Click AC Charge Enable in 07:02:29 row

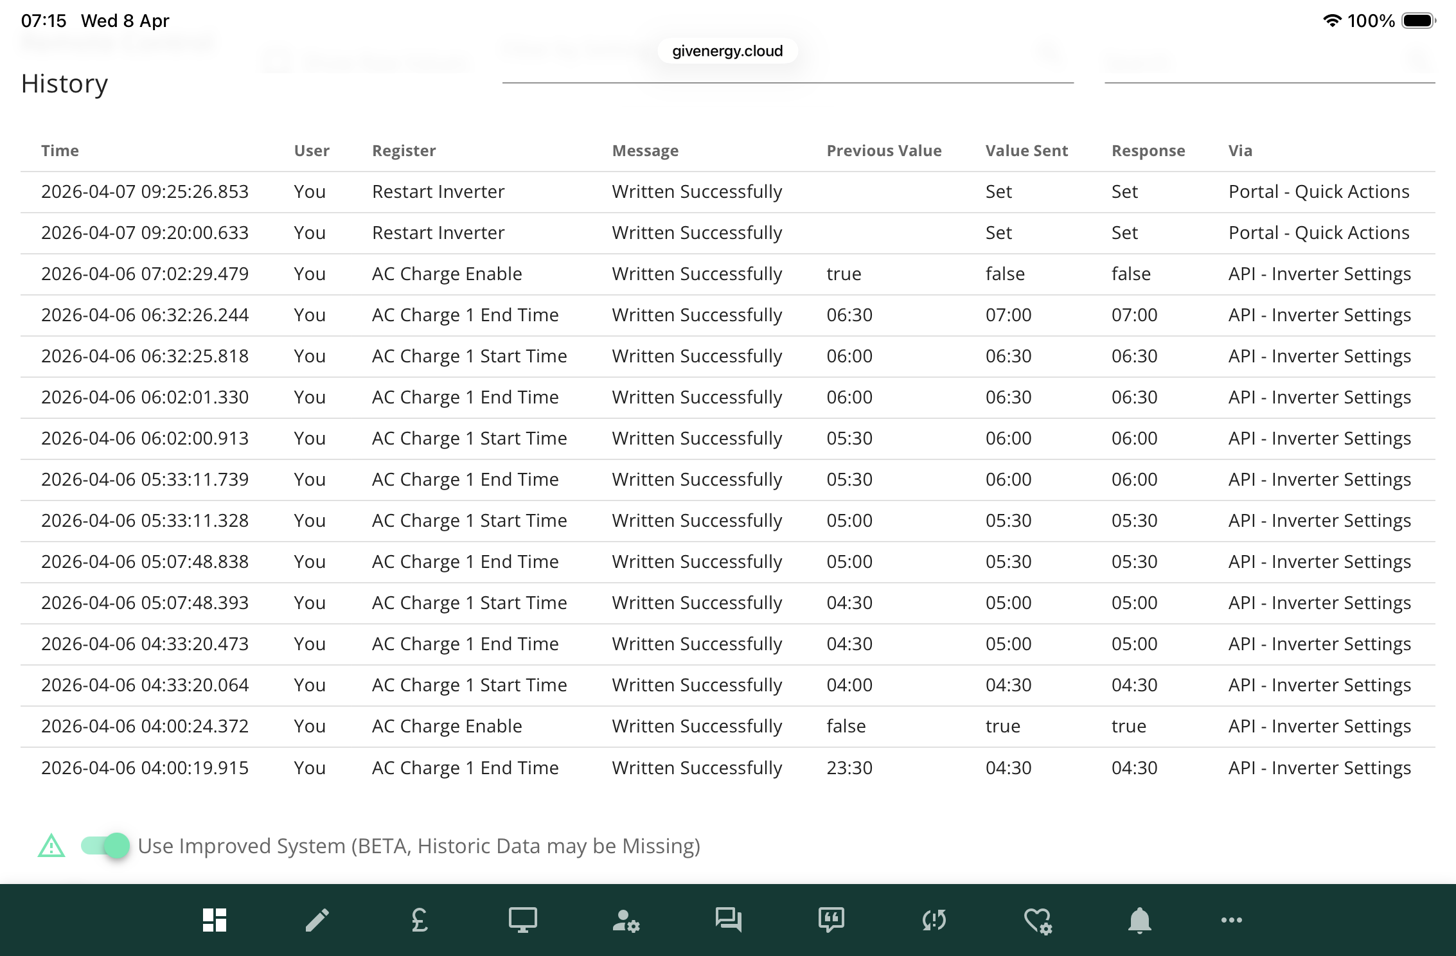[447, 274]
